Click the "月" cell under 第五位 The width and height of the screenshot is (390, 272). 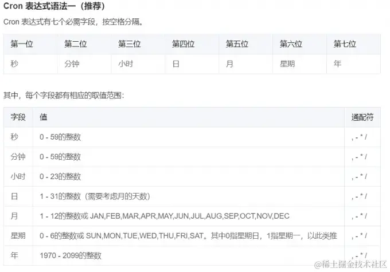click(x=245, y=64)
